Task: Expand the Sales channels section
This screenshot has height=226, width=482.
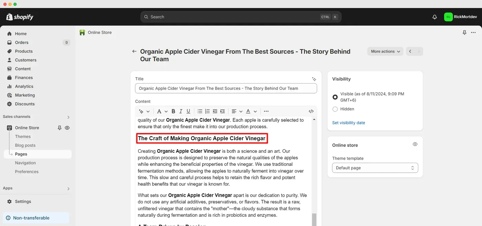Action: (x=68, y=117)
